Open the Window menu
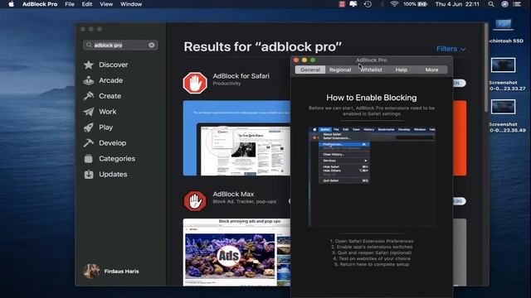 click(131, 4)
